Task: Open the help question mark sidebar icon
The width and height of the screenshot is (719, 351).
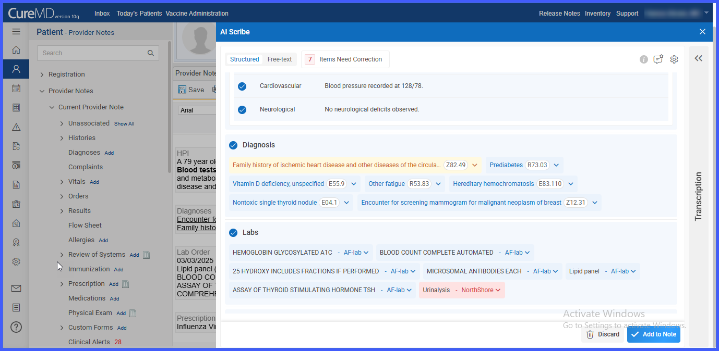Action: coord(16,327)
